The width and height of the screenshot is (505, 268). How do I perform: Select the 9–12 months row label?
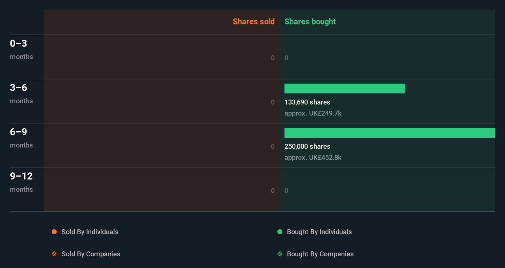(x=21, y=182)
